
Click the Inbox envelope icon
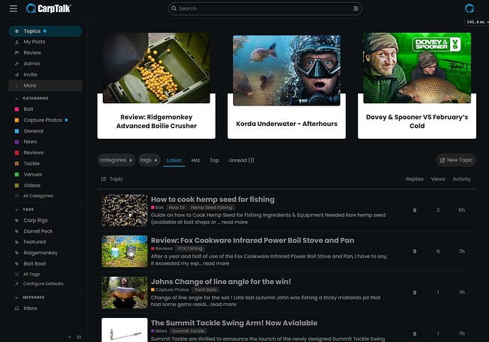[x=17, y=308]
